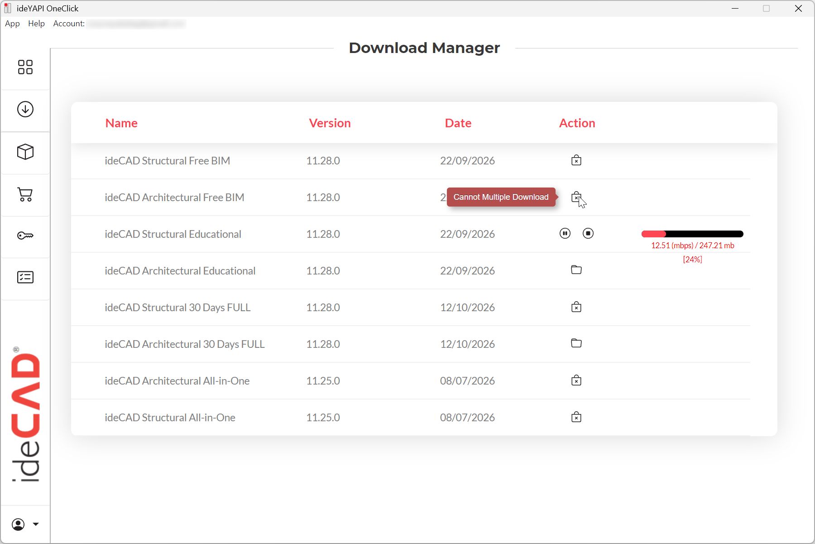Click the ideYAPI OneClick title bar icon
Image resolution: width=815 pixels, height=544 pixels.
coord(8,8)
